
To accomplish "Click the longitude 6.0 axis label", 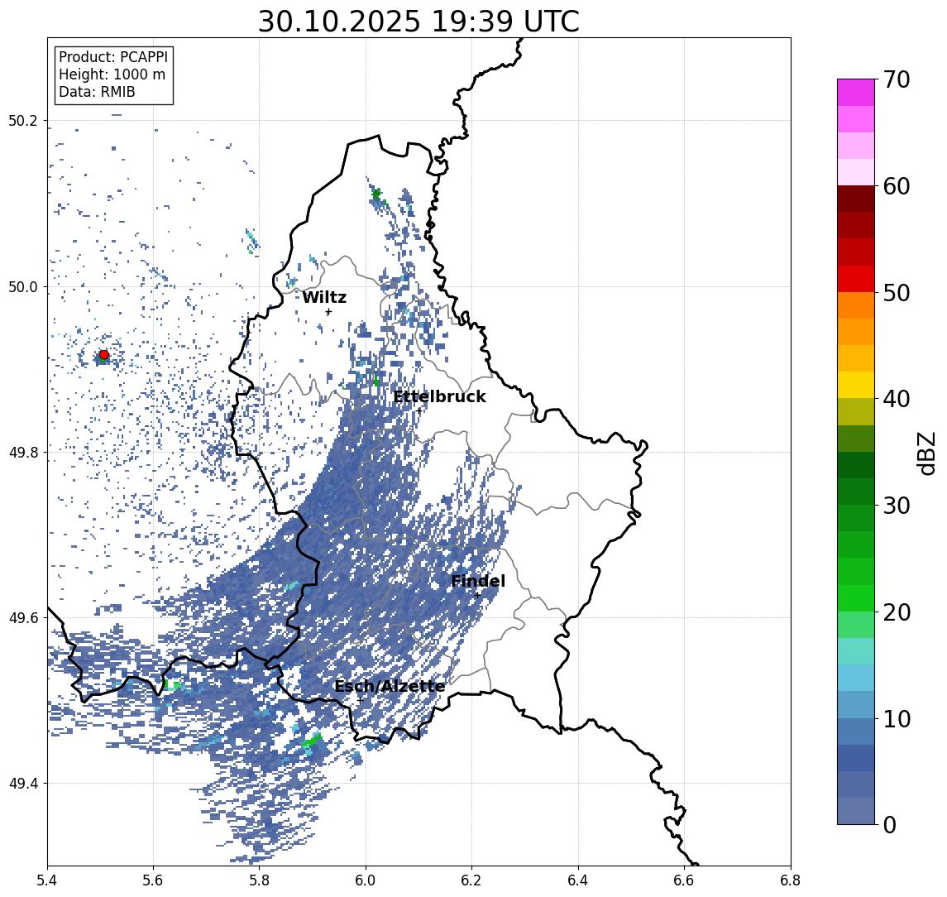I will click(x=366, y=880).
